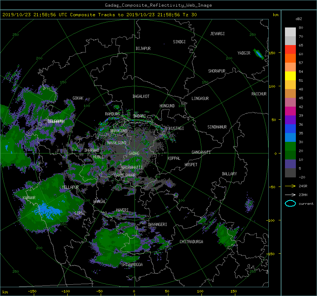The width and height of the screenshot is (317, 296).
Task: Select the YELLAPUR label
Action: point(70,187)
